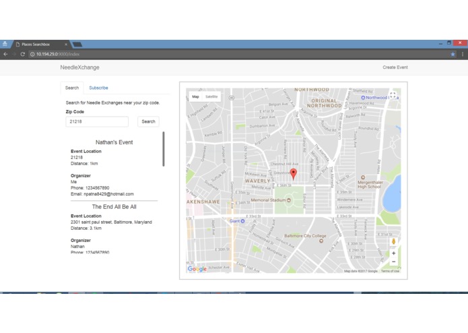The width and height of the screenshot is (468, 333).
Task: Switch the map to Map view
Action: [195, 96]
